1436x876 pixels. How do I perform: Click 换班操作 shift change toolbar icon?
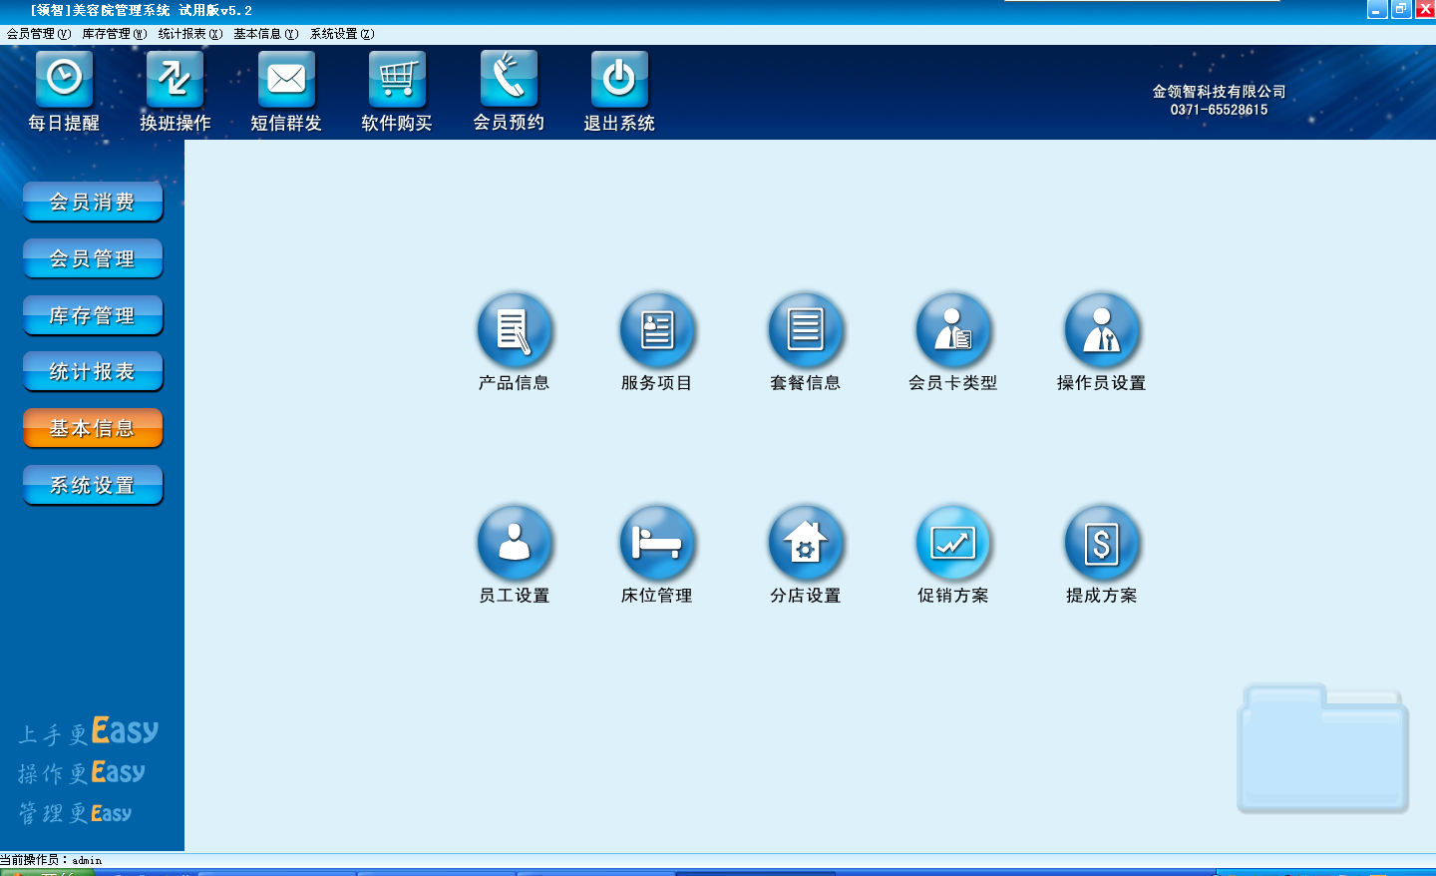(176, 80)
